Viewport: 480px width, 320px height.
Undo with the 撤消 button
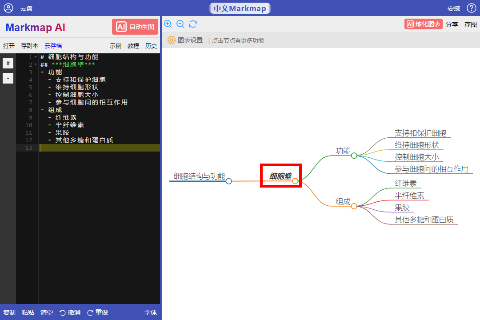[x=70, y=312]
